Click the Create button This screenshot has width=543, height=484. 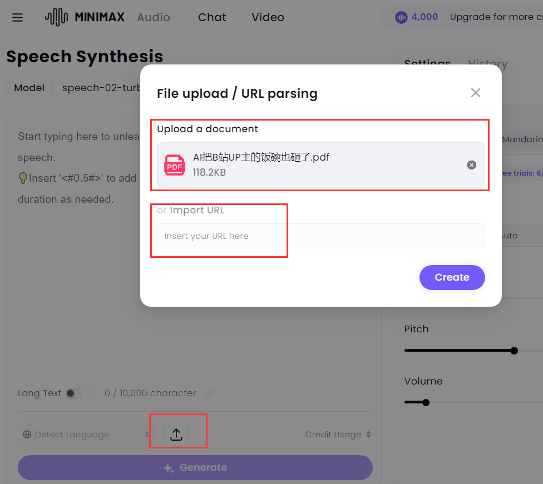tap(452, 277)
